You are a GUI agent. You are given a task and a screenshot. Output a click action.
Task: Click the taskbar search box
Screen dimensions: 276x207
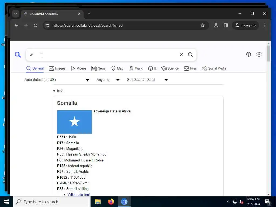click(x=52, y=202)
